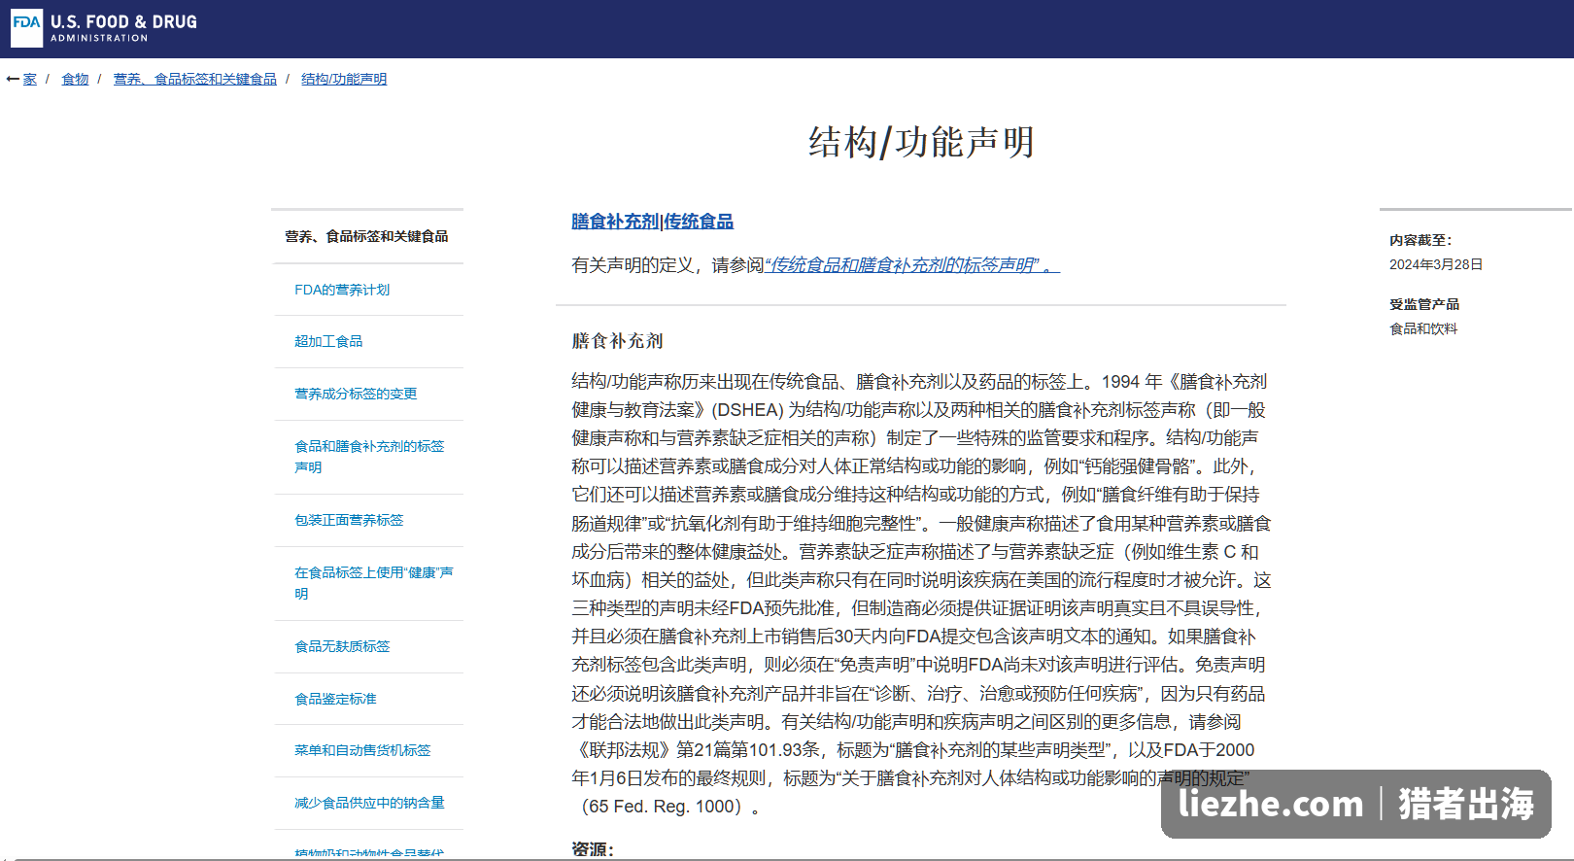Click the 食品和饮料 regulated product text
This screenshot has width=1574, height=861.
click(1423, 328)
